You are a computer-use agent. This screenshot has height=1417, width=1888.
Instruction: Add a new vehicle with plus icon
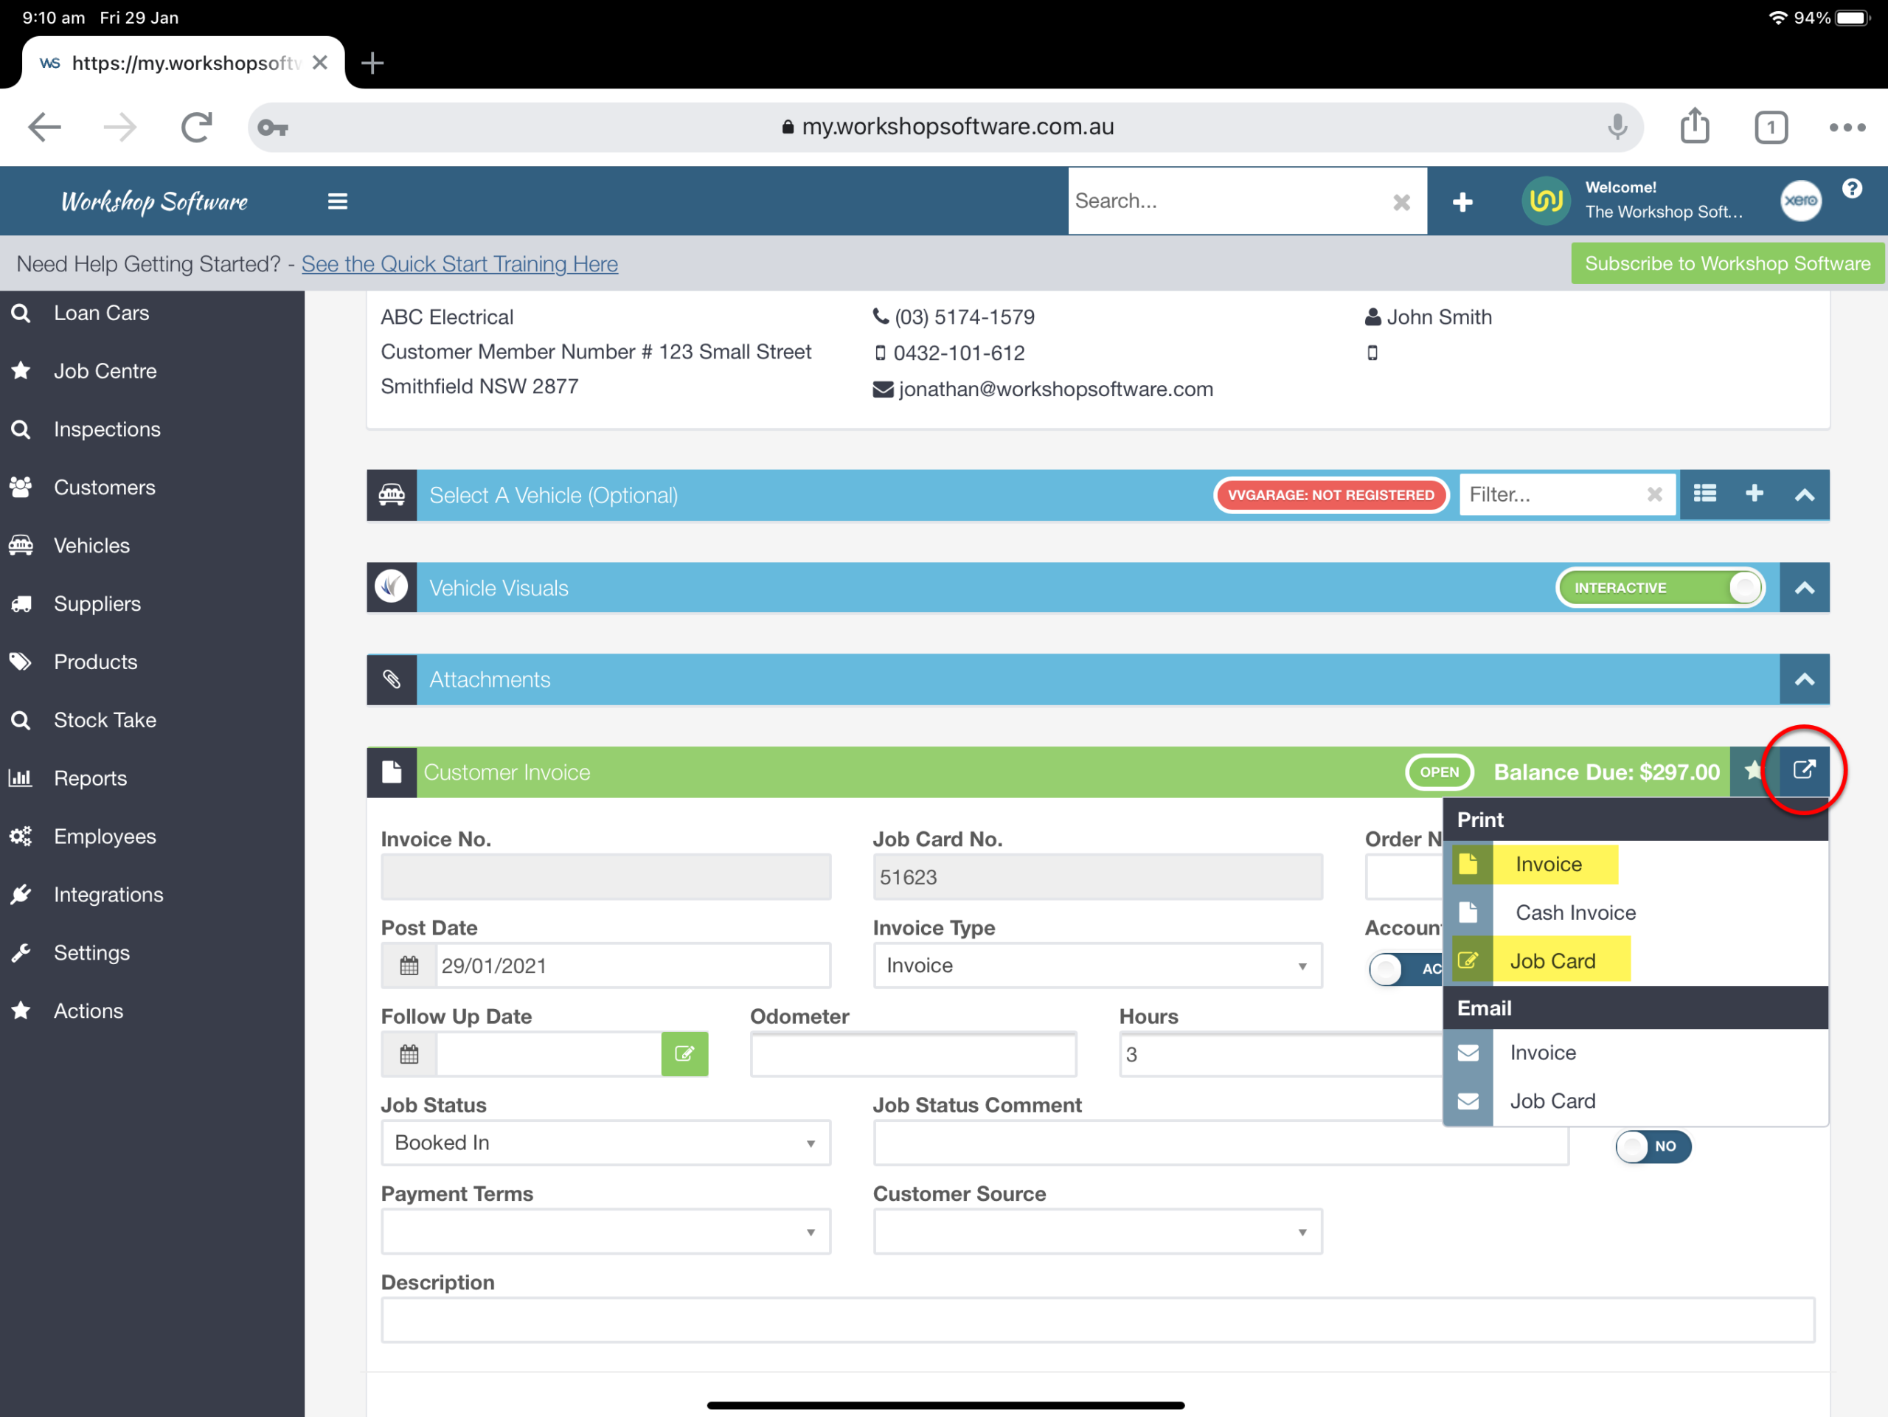point(1754,494)
